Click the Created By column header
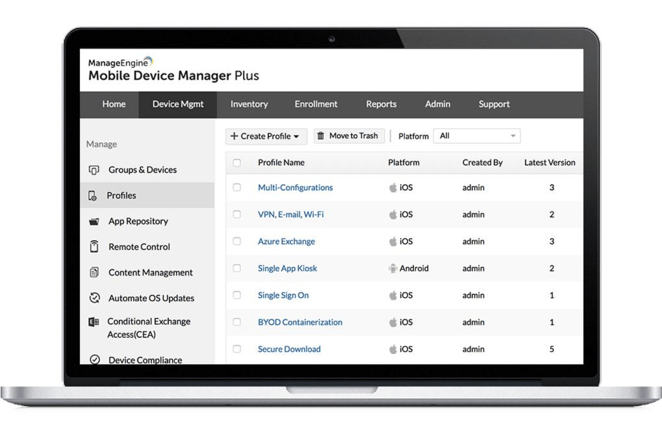The width and height of the screenshot is (662, 442). pyautogui.click(x=482, y=163)
